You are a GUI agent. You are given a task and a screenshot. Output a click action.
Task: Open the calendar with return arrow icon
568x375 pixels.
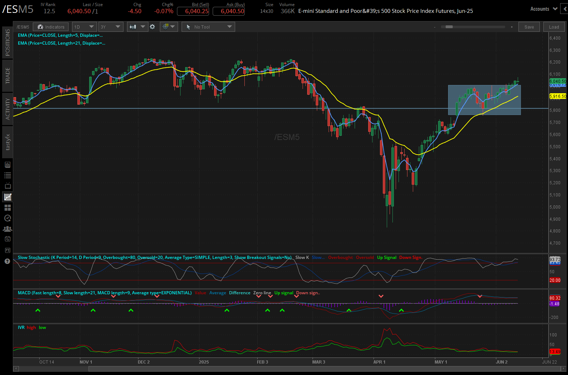click(x=7, y=239)
